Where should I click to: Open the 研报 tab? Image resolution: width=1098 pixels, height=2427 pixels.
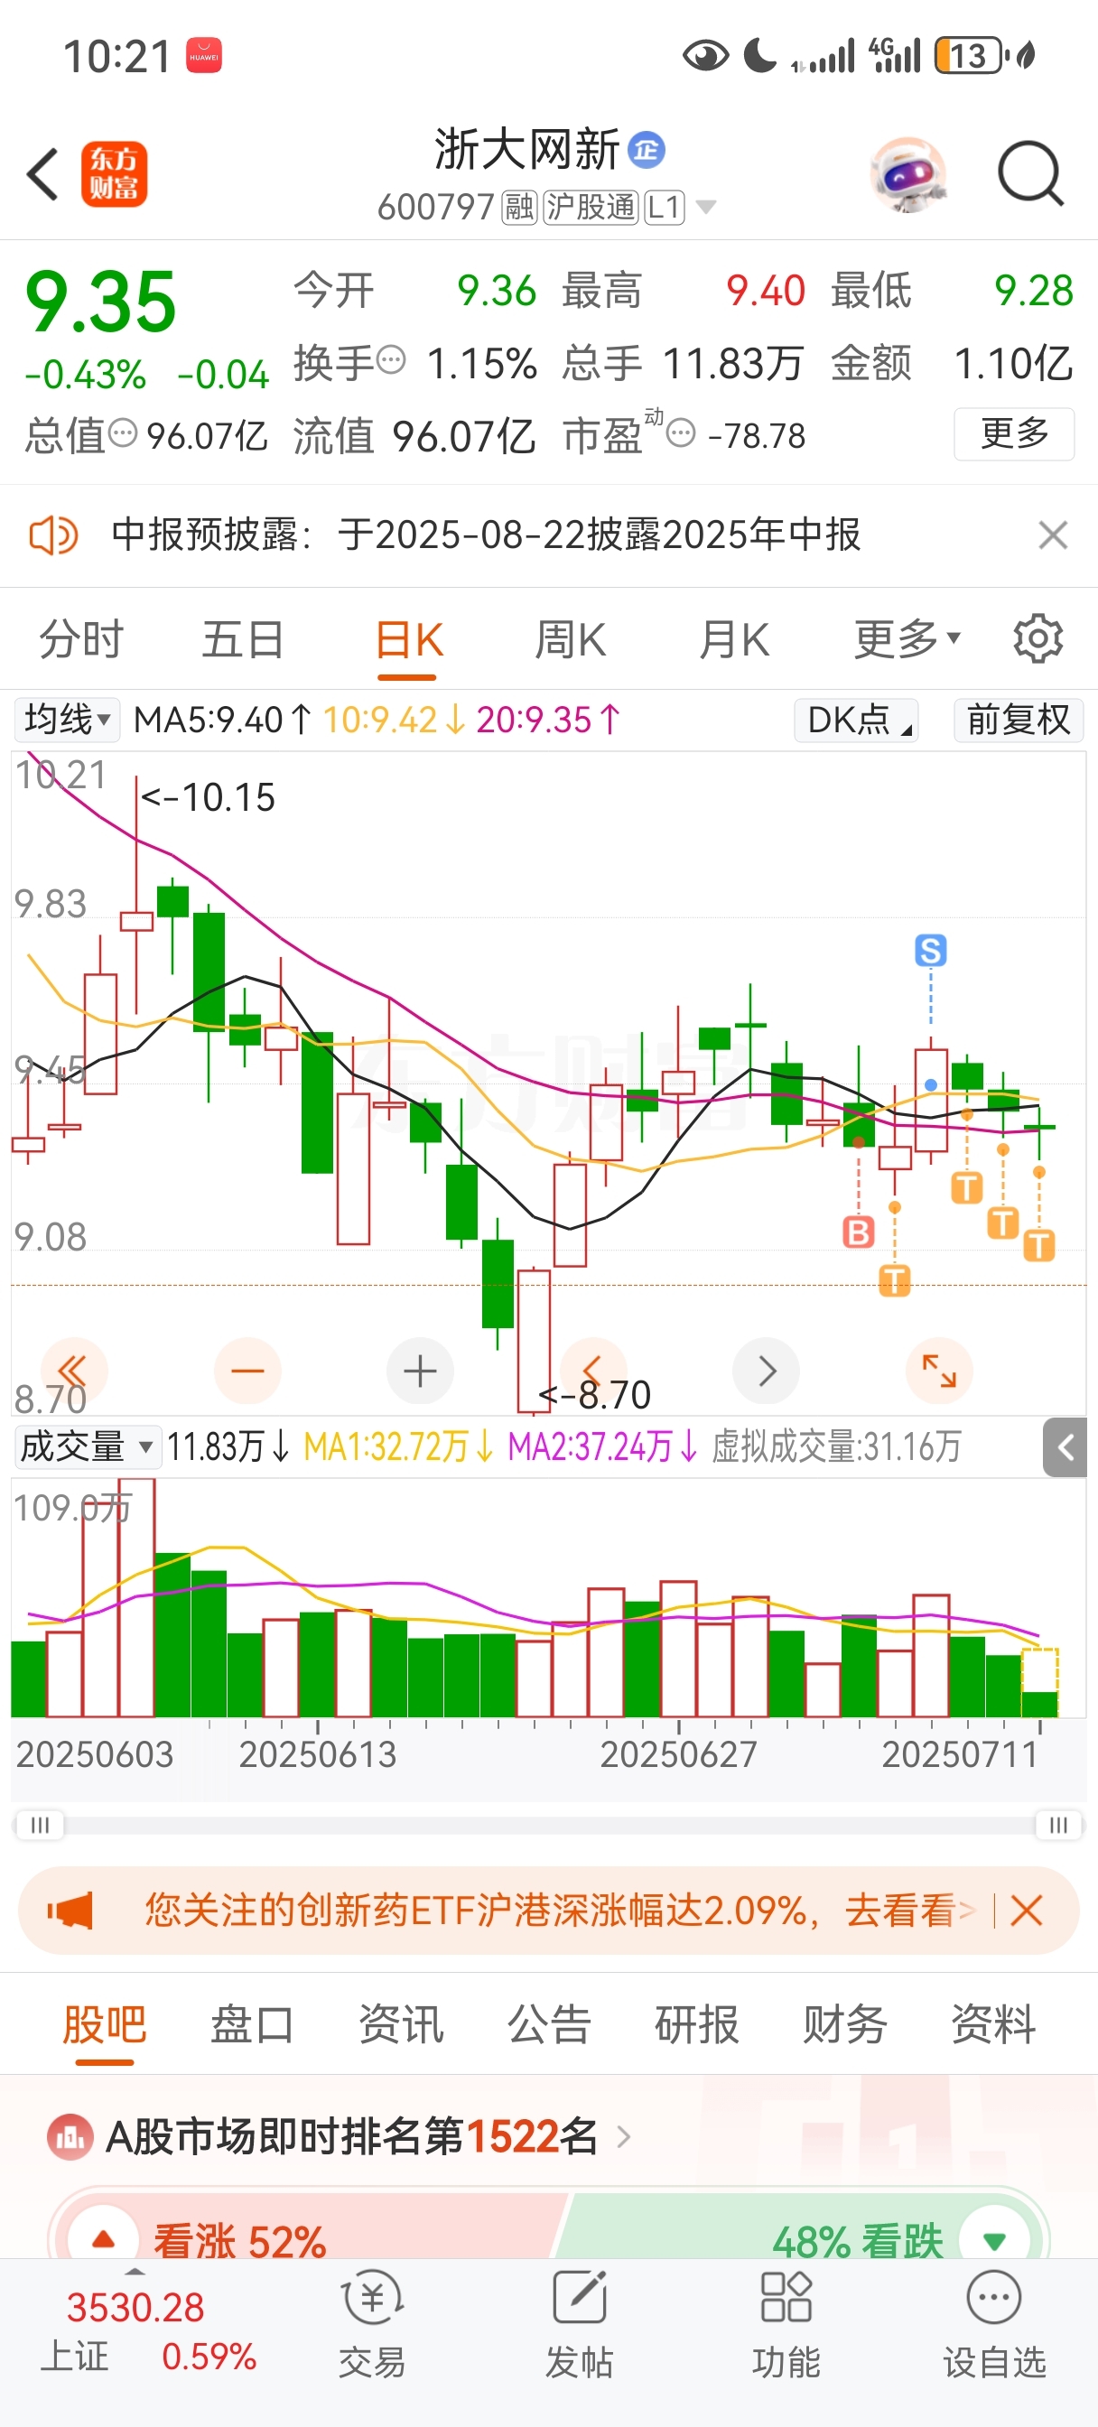pyautogui.click(x=696, y=2023)
